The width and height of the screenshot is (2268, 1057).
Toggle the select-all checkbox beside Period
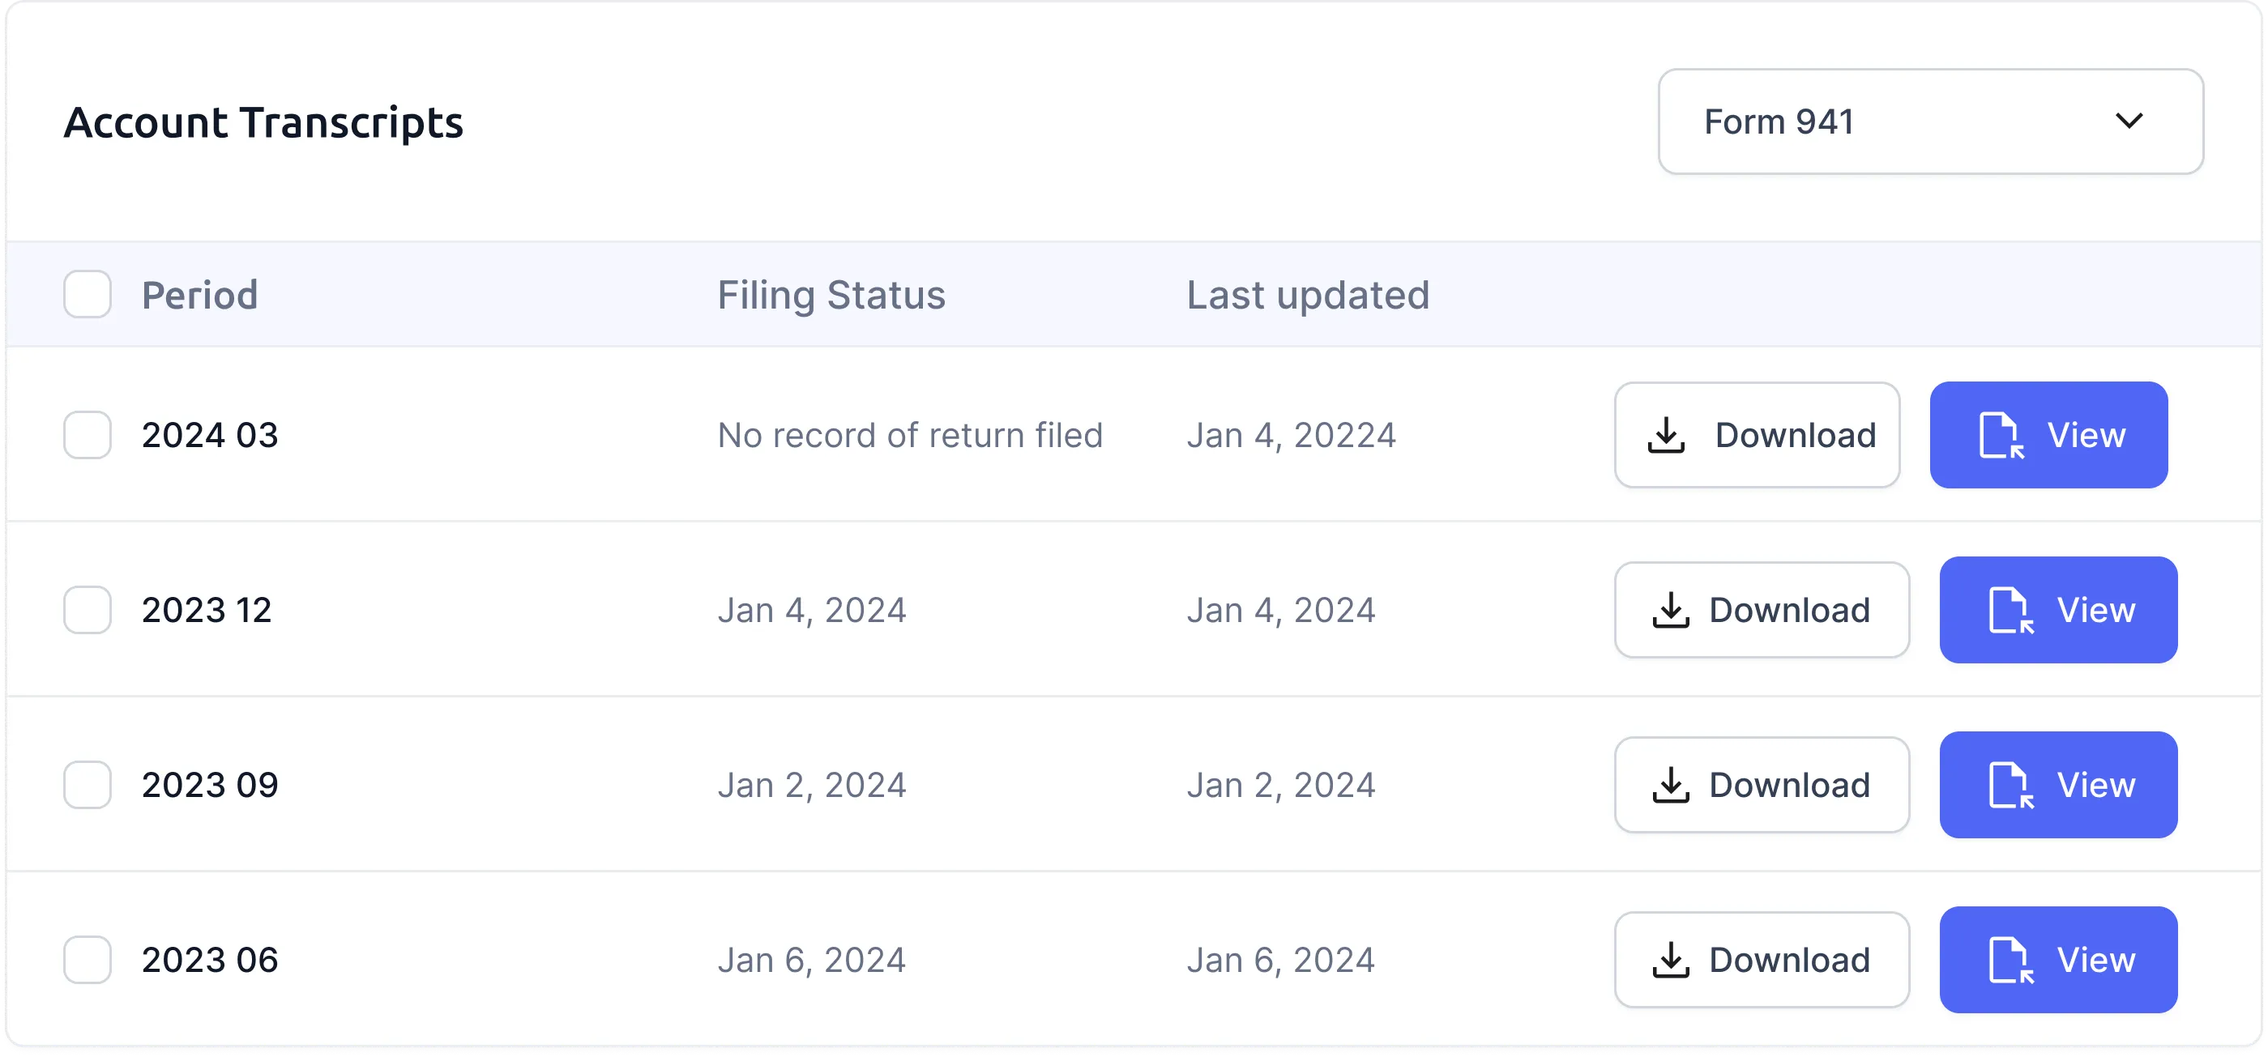tap(88, 294)
